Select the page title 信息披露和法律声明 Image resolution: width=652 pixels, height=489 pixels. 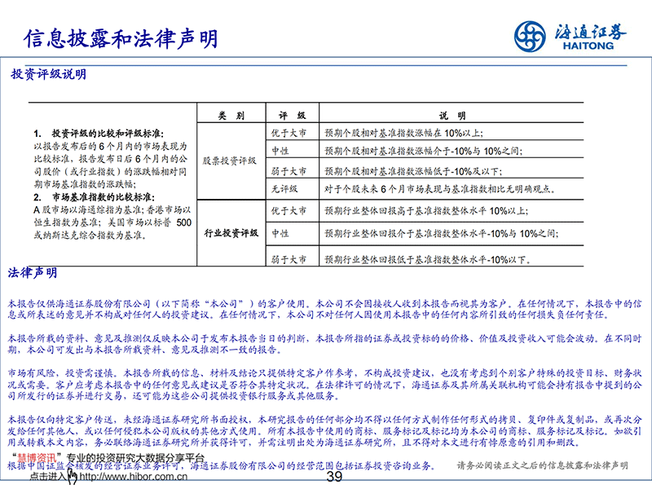(121, 38)
